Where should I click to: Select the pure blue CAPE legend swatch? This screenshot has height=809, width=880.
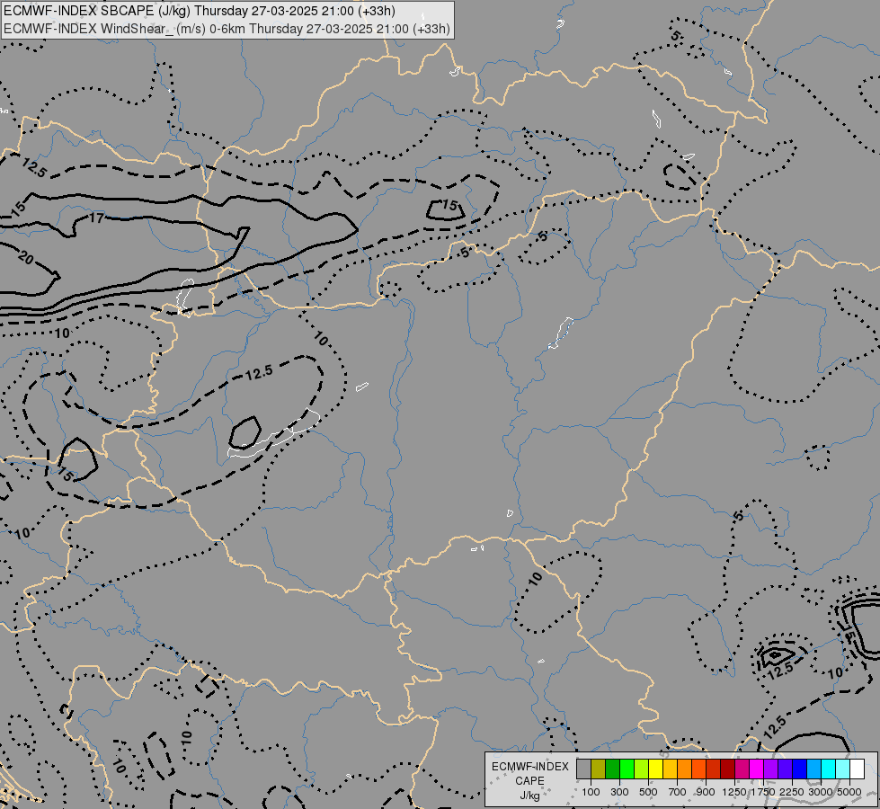pyautogui.click(x=800, y=769)
